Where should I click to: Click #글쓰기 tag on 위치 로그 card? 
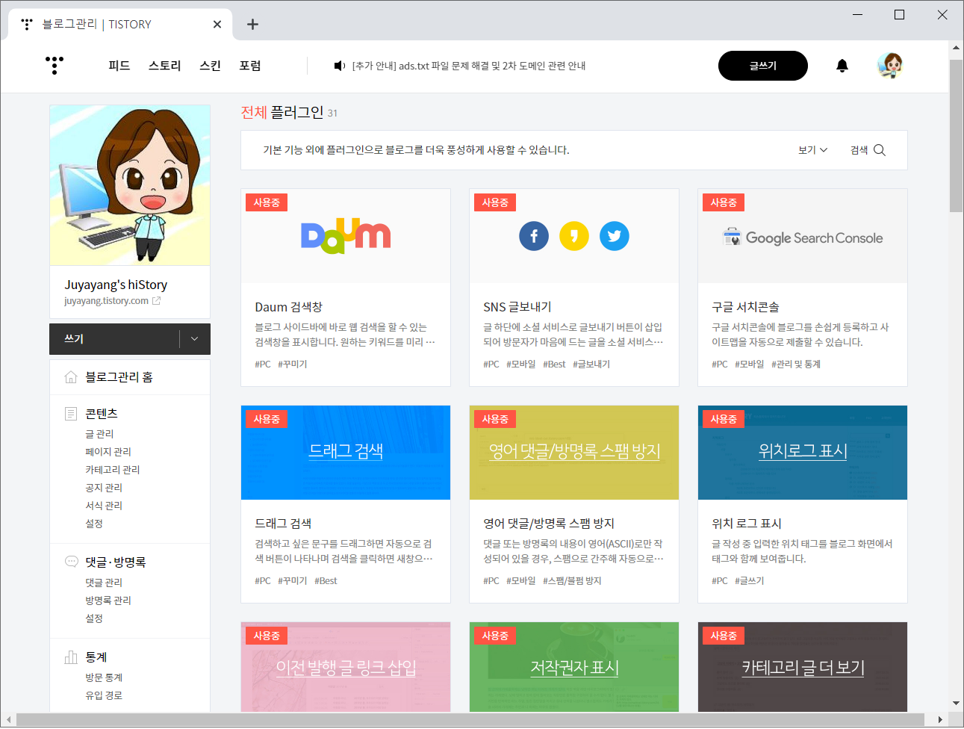tap(750, 581)
